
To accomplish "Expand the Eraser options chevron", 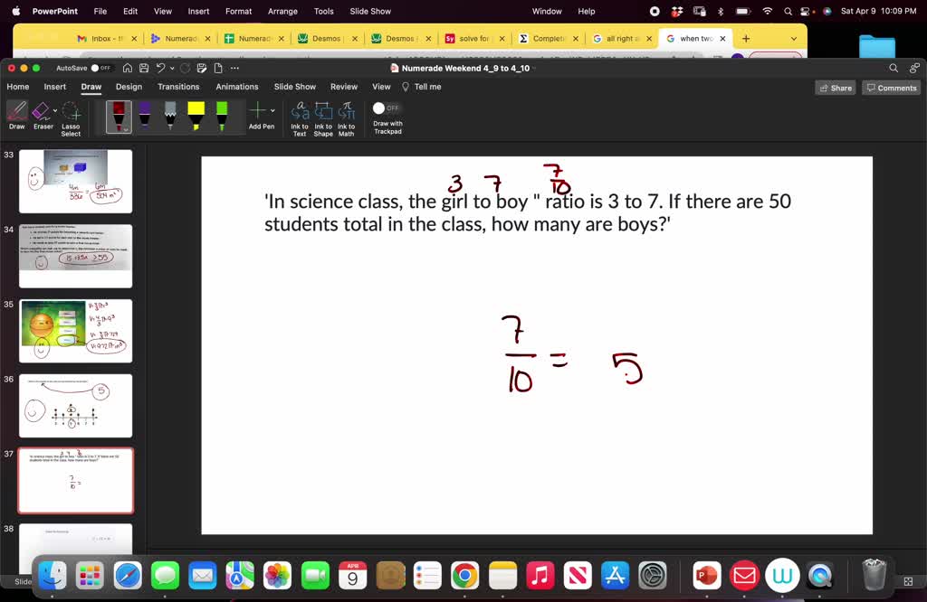I will point(55,110).
